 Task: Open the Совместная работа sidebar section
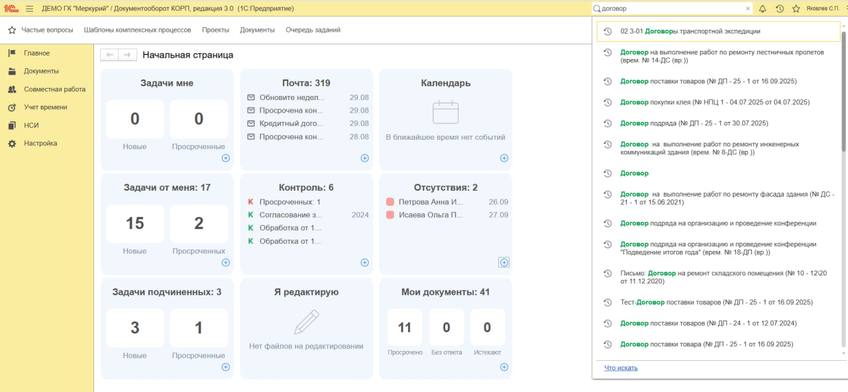tap(54, 89)
